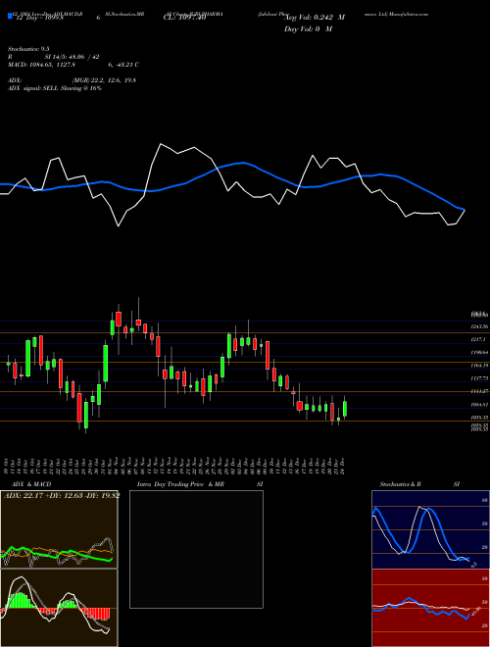Click the 1137.73 price level label
Viewport: 490px width, 647px height.
(x=479, y=378)
